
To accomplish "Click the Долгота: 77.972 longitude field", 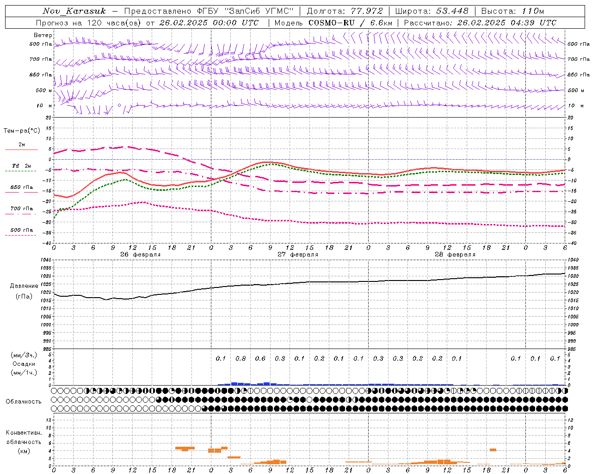I will point(345,11).
